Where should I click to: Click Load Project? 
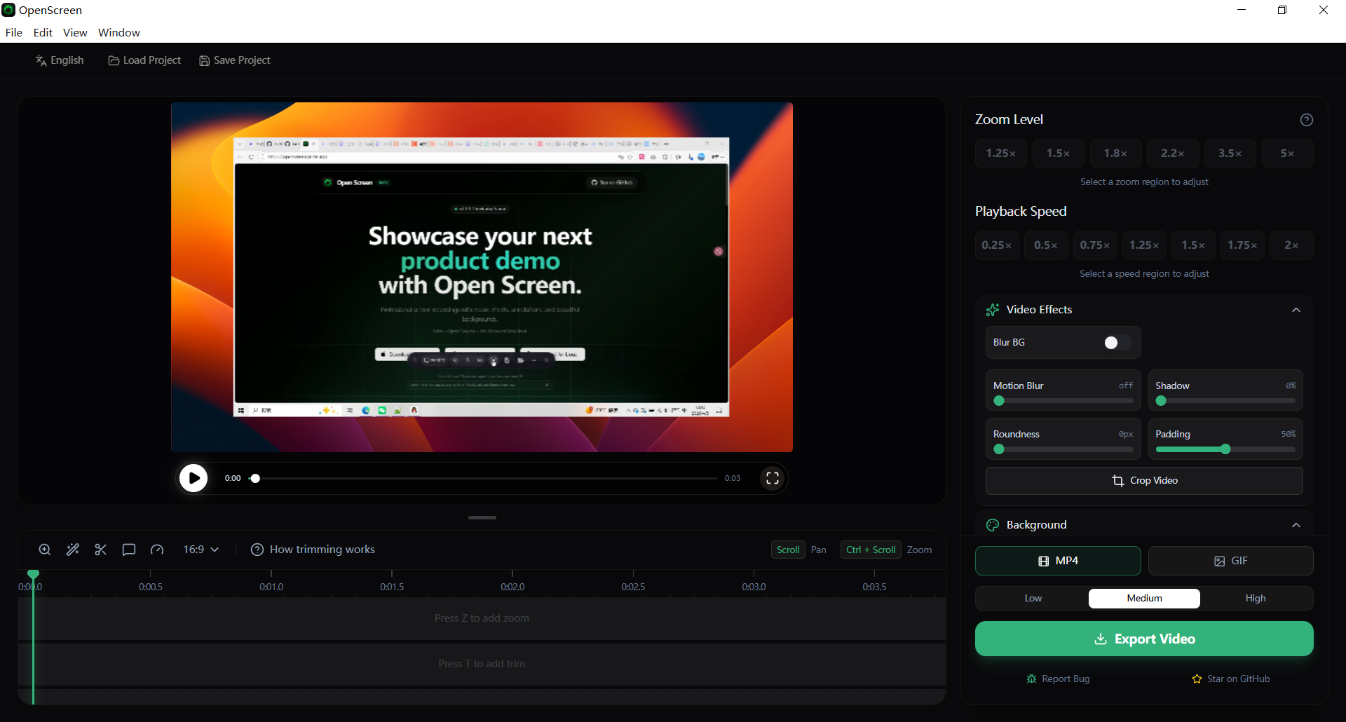[144, 60]
